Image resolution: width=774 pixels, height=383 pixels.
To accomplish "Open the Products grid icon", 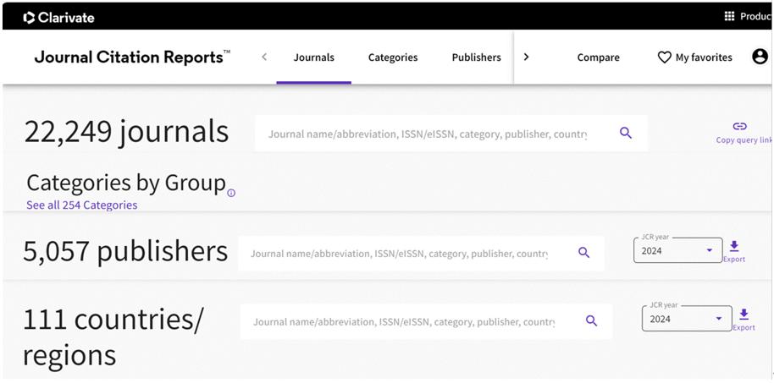I will [729, 16].
